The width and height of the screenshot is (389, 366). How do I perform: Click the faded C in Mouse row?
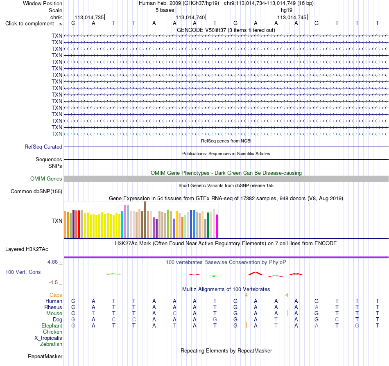click(x=174, y=314)
